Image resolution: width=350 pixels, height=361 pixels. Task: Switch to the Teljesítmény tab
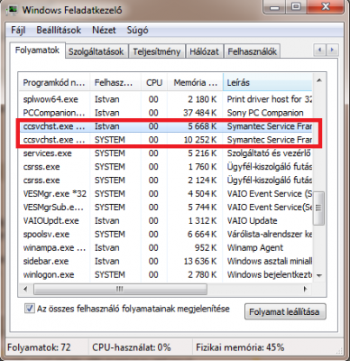pos(157,51)
